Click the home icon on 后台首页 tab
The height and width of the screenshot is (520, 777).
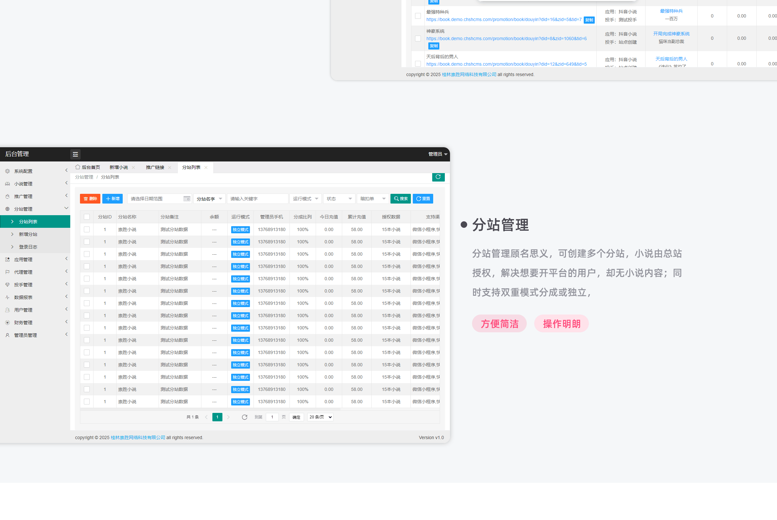78,167
